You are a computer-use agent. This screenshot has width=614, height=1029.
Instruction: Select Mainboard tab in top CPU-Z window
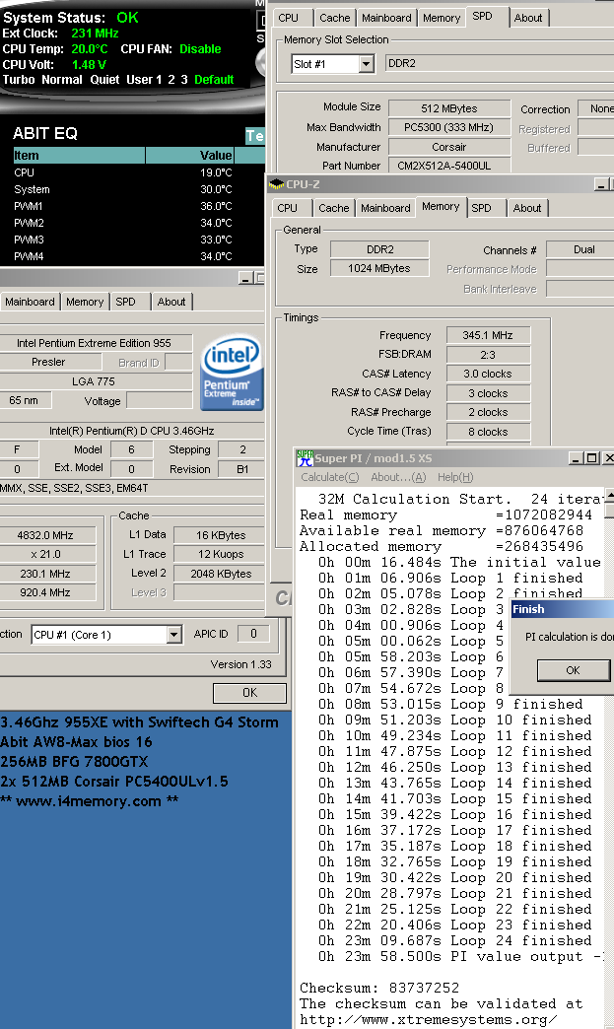[386, 18]
